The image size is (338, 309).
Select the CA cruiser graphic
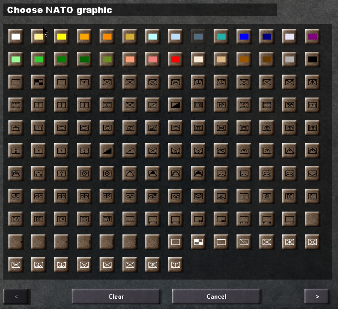click(x=16, y=219)
